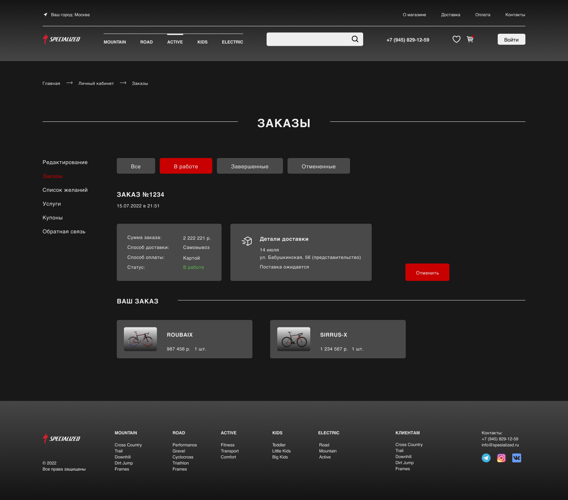Image resolution: width=568 pixels, height=500 pixels.
Task: Click the Ваш город: Москва selector
Action: tap(70, 15)
